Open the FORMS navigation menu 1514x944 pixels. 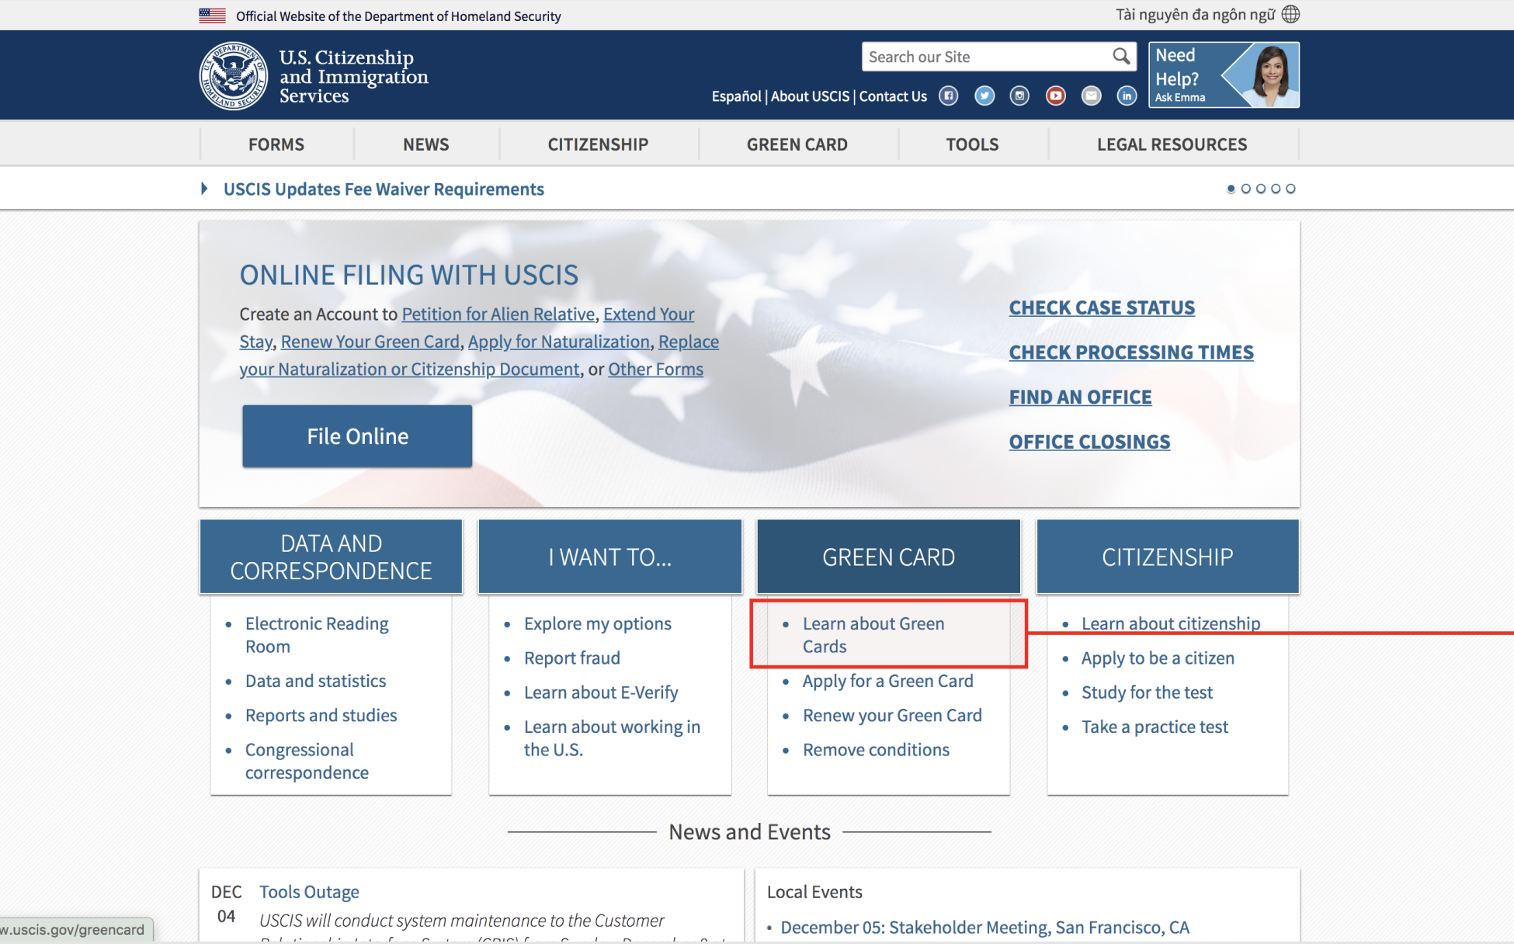pos(276,144)
